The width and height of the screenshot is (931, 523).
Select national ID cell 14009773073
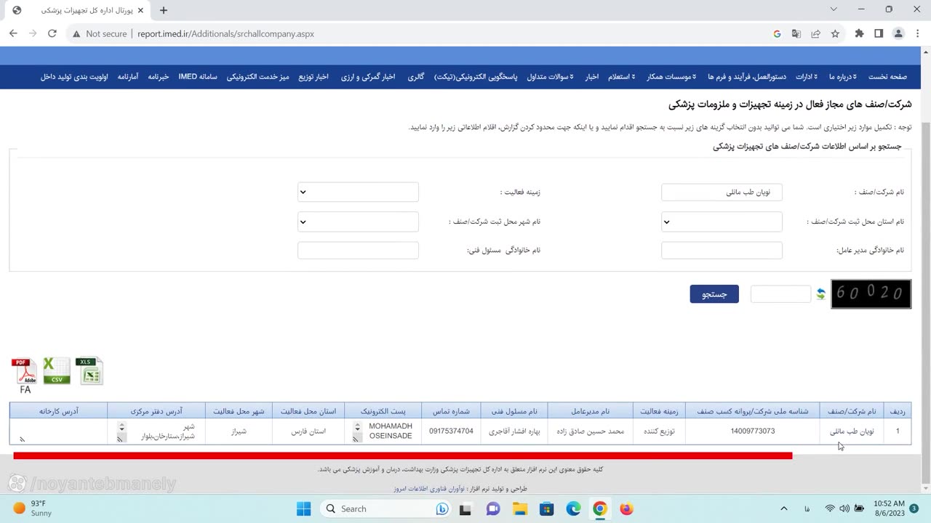[x=753, y=431]
